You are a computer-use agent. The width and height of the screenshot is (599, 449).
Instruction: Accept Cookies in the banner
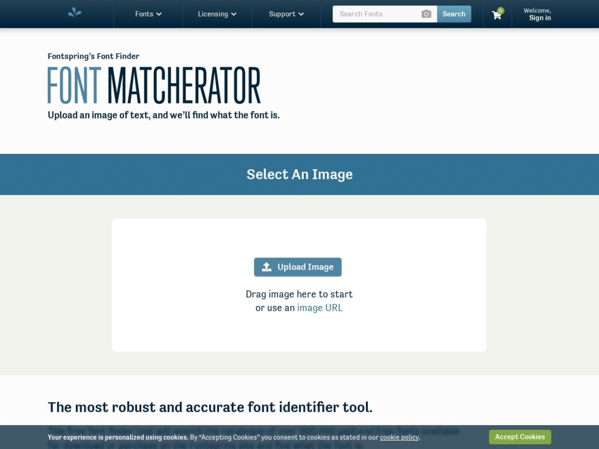(520, 437)
